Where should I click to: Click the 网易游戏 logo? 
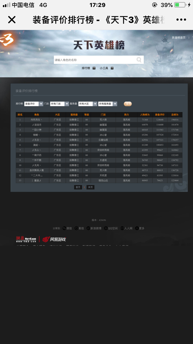tap(54, 239)
